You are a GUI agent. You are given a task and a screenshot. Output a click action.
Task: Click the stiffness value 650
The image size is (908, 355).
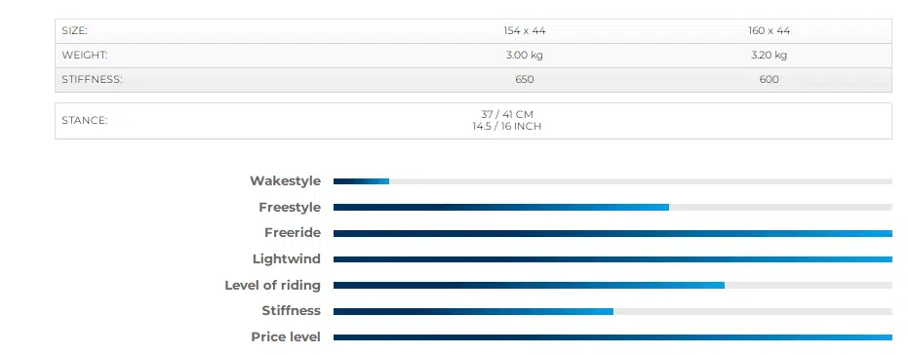click(525, 80)
